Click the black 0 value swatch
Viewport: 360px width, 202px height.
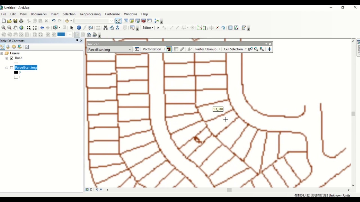tap(16, 72)
